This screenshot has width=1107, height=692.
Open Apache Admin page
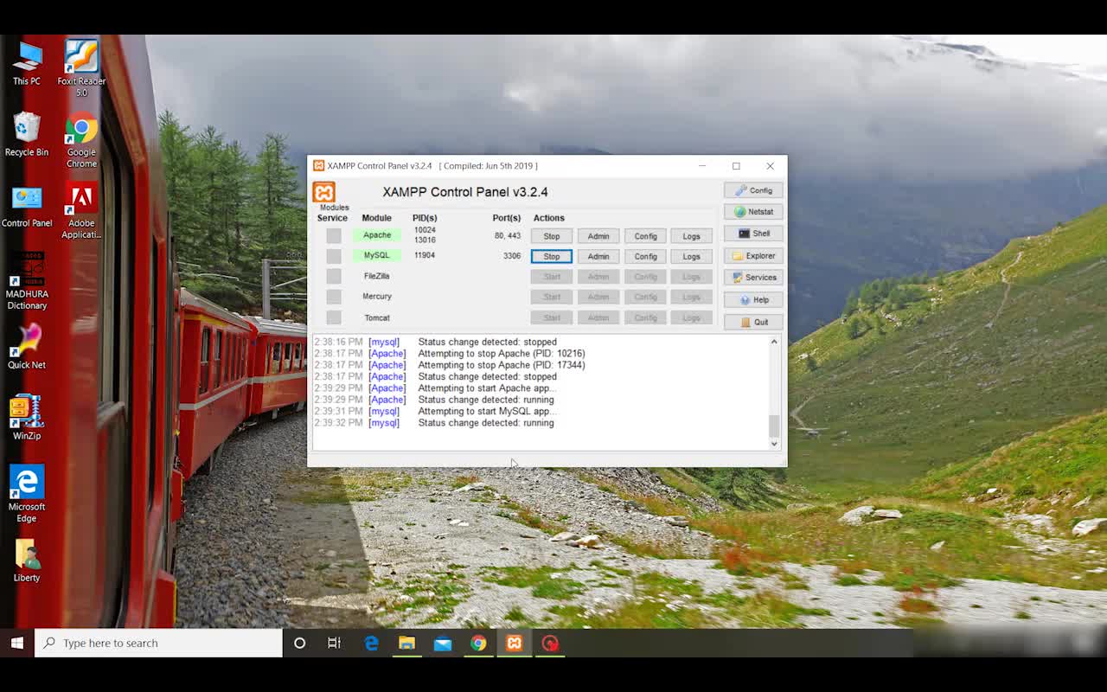598,236
